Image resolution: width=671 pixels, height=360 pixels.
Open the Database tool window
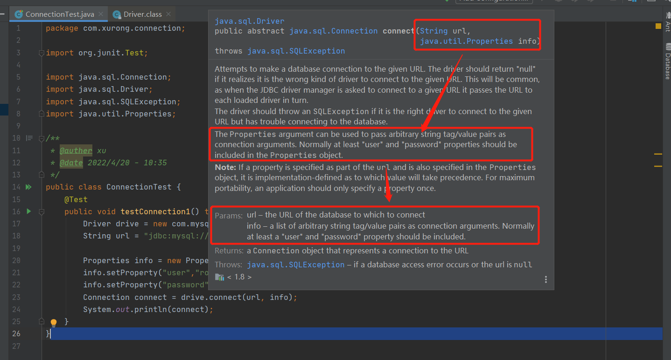(667, 61)
